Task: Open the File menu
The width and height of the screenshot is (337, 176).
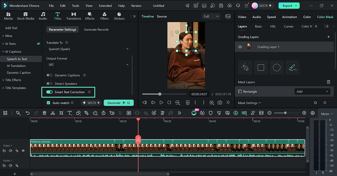Action: click(51, 6)
